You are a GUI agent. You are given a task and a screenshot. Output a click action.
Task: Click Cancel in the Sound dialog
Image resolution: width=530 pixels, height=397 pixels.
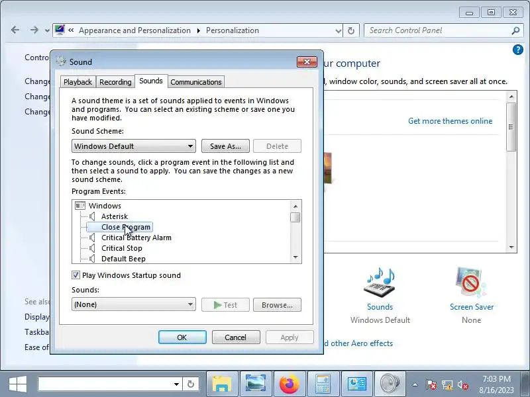coord(236,337)
